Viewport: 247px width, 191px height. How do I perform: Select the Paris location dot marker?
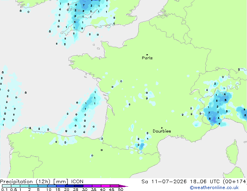pos(147,55)
